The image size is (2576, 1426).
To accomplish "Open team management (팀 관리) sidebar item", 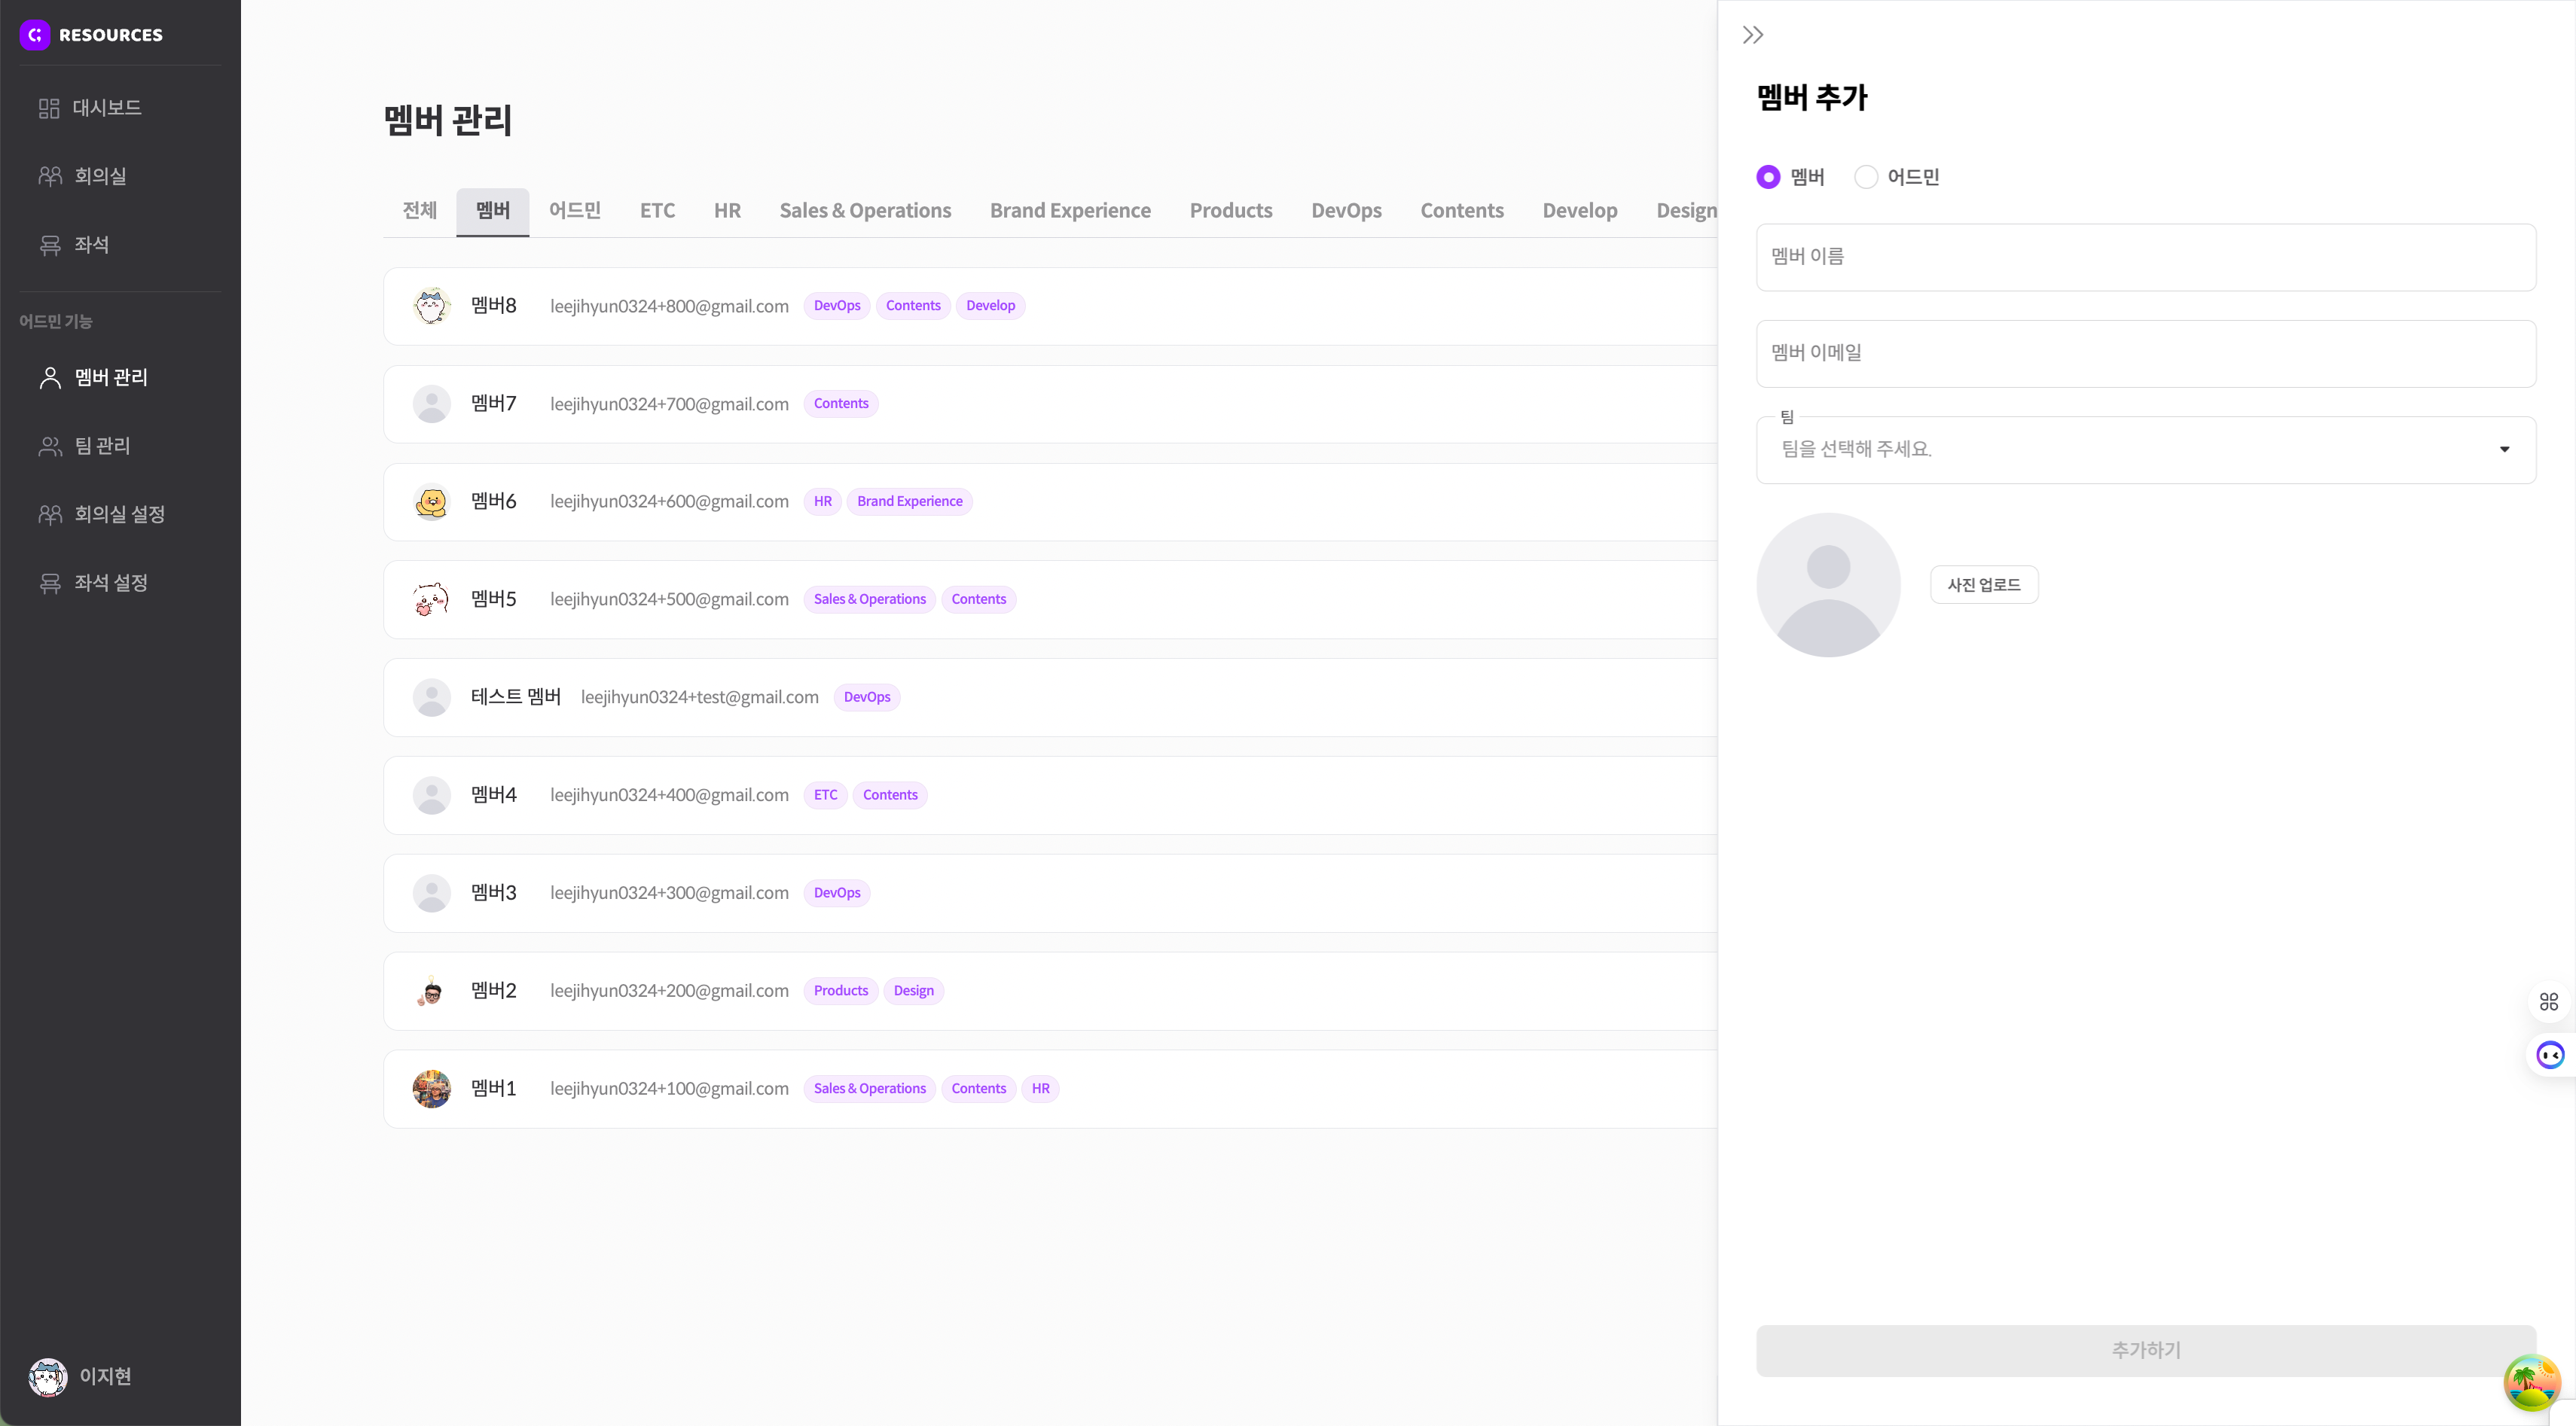I will click(x=101, y=446).
